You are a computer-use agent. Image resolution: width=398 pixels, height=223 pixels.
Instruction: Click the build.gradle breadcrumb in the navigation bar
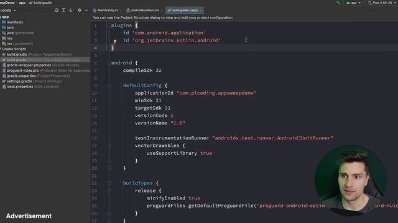click(40, 2)
